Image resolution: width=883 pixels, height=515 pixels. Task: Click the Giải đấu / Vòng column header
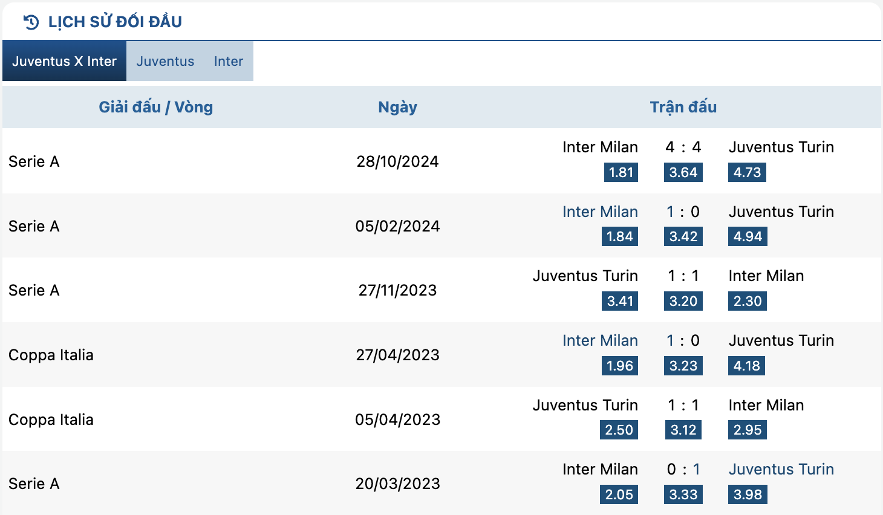(x=156, y=107)
